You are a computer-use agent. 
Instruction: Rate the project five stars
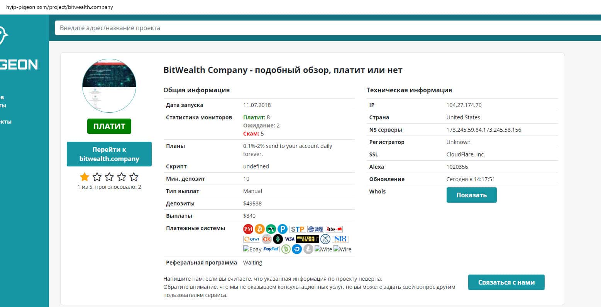click(x=134, y=177)
